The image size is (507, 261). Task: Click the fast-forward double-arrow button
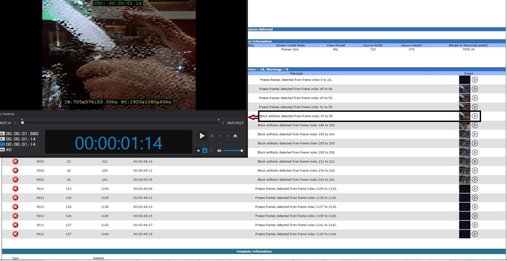[228, 136]
